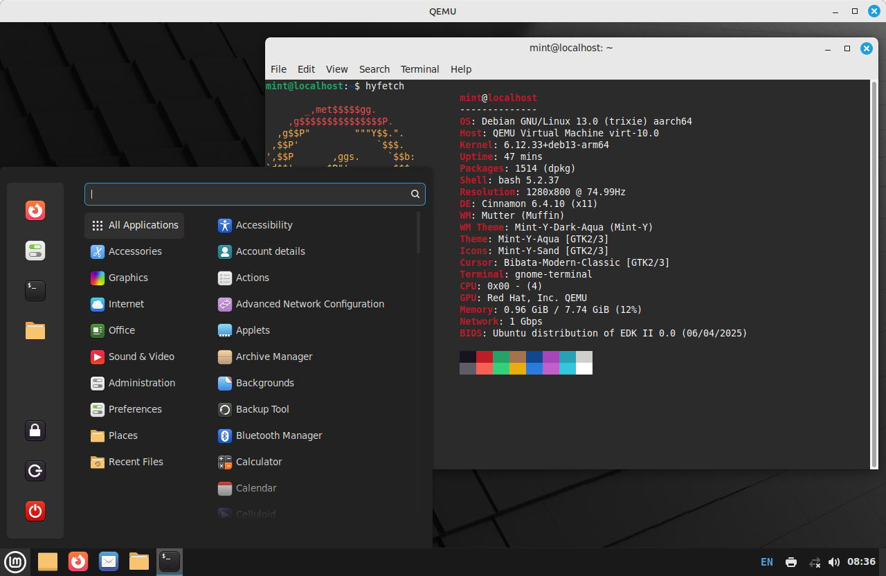Launch the Calculator
886x576 pixels.
[313, 462]
